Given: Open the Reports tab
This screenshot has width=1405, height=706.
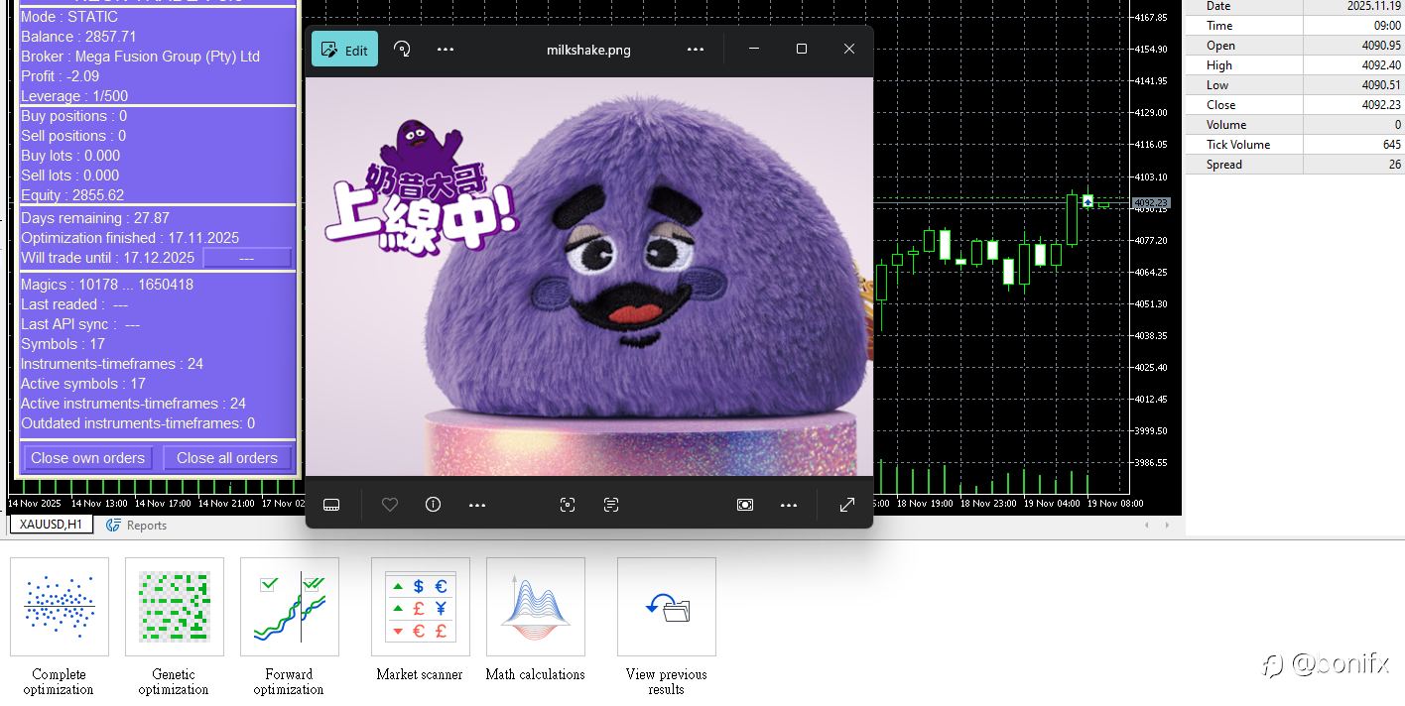Looking at the screenshot, I should [x=137, y=526].
